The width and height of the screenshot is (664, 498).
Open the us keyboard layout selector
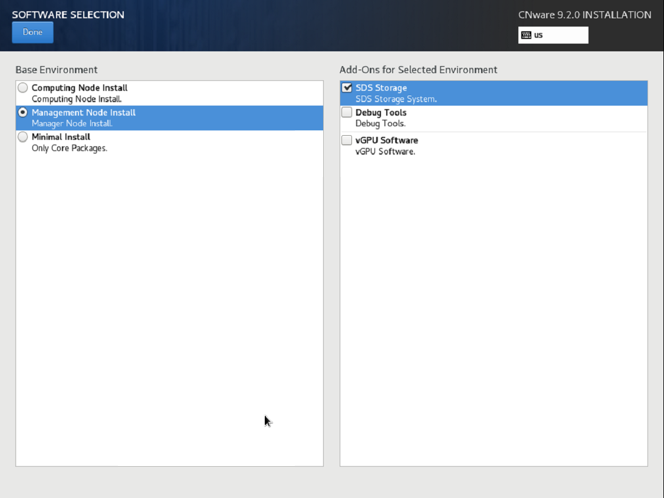pos(553,35)
